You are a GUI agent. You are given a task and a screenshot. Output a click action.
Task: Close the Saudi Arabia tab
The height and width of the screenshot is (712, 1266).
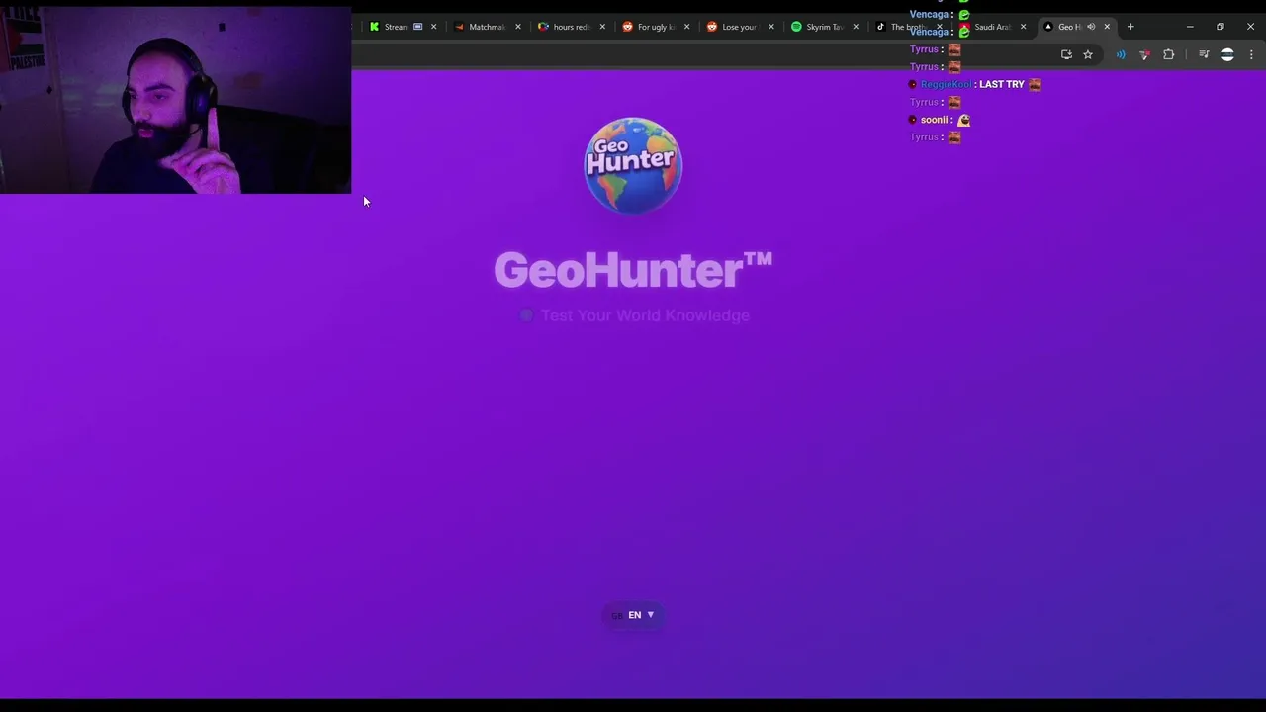tap(1023, 27)
